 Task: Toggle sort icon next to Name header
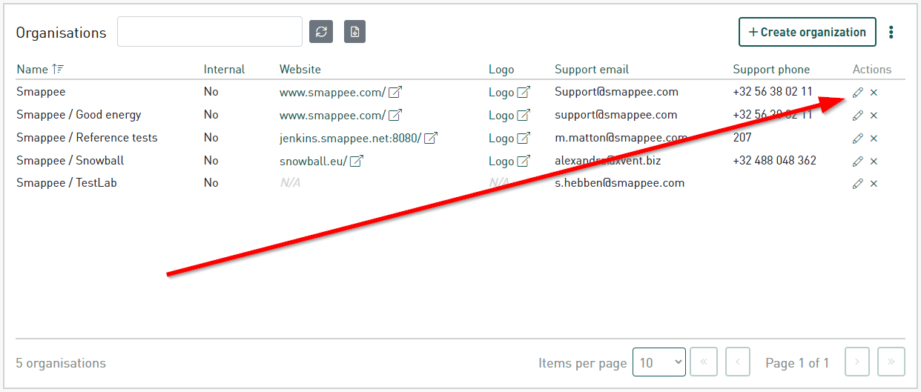click(x=58, y=69)
